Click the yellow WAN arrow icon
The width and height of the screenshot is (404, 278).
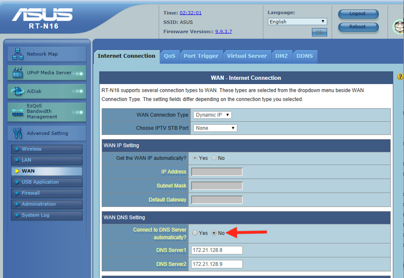point(17,171)
